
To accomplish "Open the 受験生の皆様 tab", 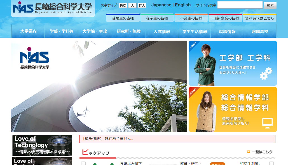I will coord(123,18).
